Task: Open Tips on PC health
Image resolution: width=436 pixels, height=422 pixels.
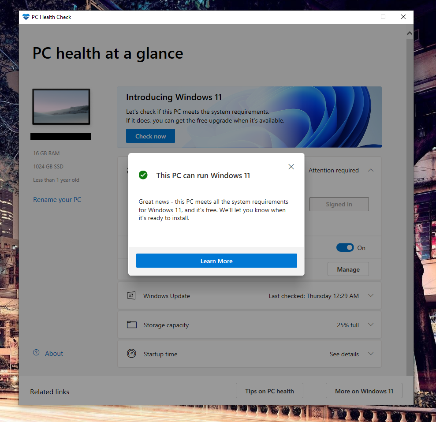Action: [269, 391]
